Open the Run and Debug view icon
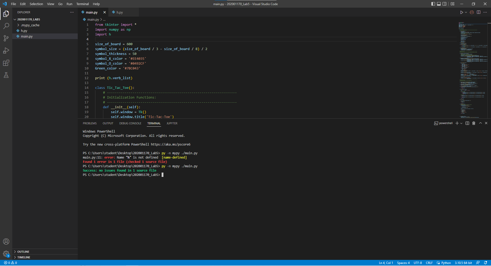The height and width of the screenshot is (266, 491). 6,51
